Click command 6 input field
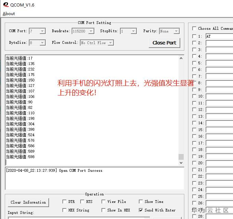Image resolution: width=233 pixels, height=219 pixels. 219,69
